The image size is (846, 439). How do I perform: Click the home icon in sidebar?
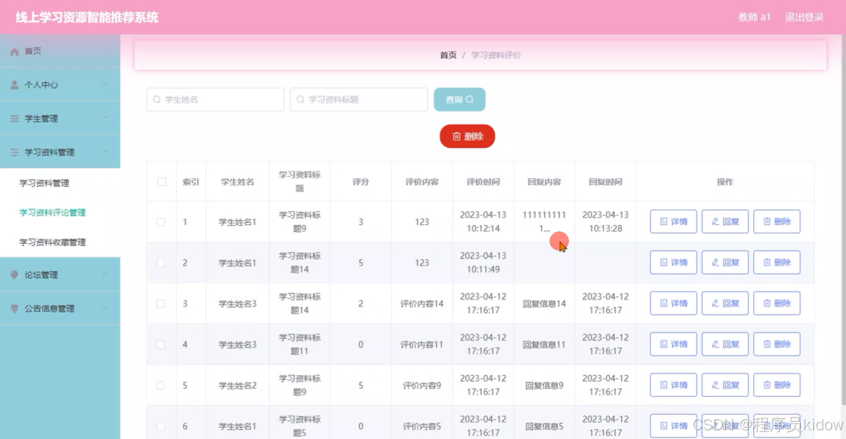point(15,51)
